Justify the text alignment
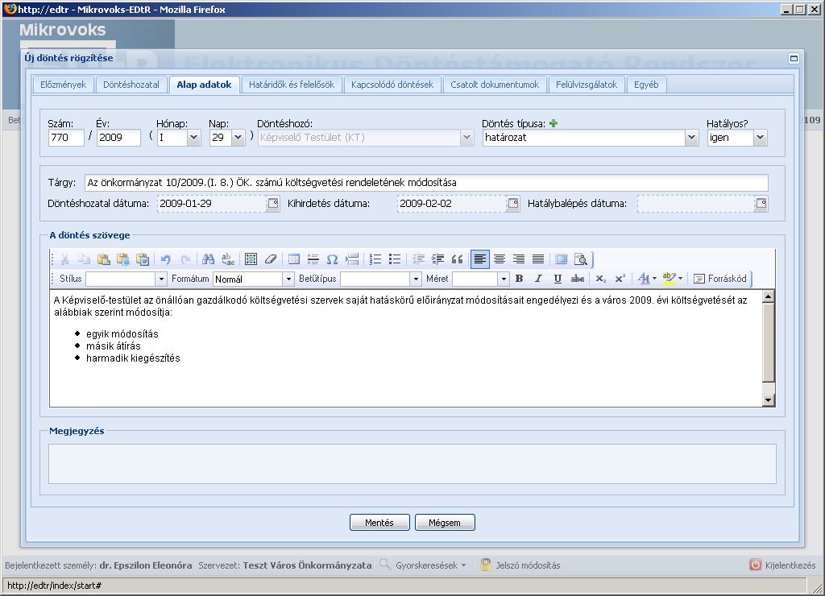The image size is (825, 596). (x=538, y=259)
